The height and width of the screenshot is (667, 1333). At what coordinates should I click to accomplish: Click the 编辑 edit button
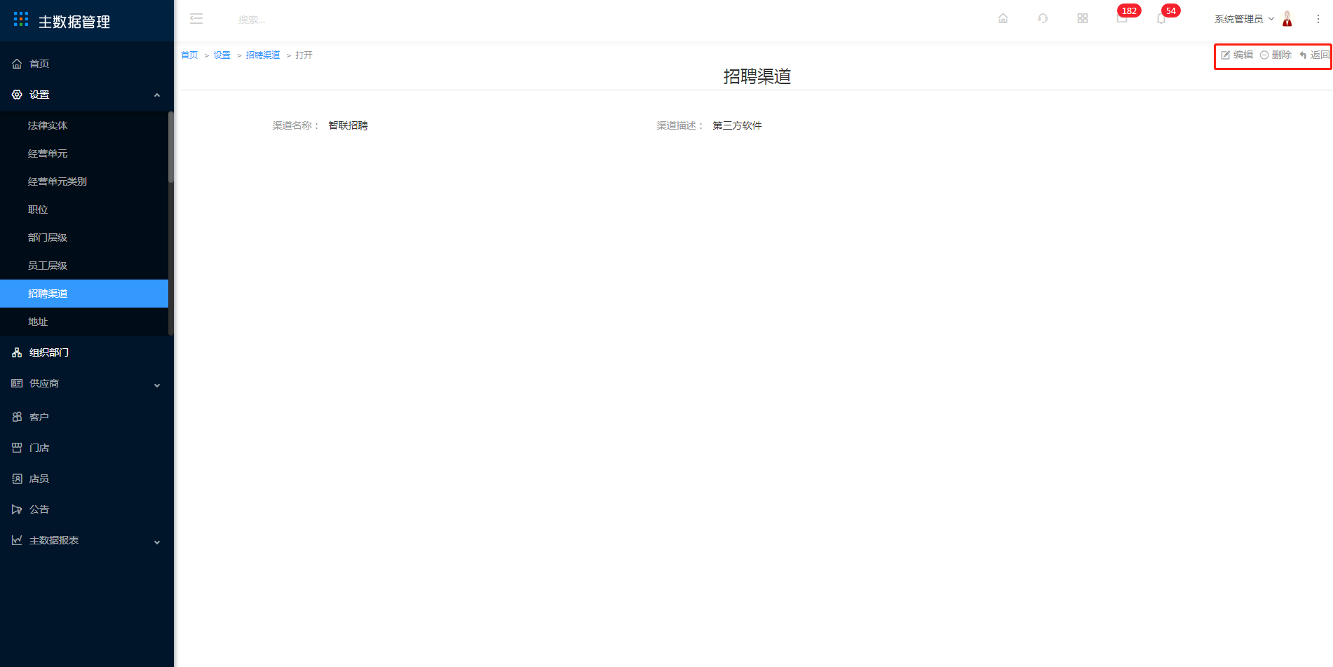point(1237,55)
